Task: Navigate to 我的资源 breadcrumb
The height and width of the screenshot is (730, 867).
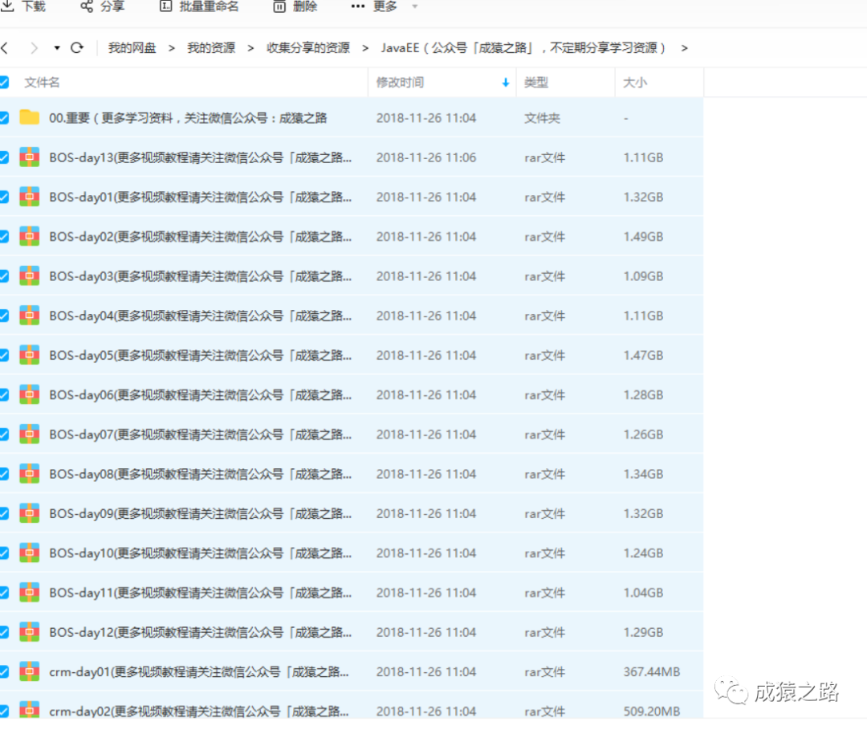Action: 211,48
